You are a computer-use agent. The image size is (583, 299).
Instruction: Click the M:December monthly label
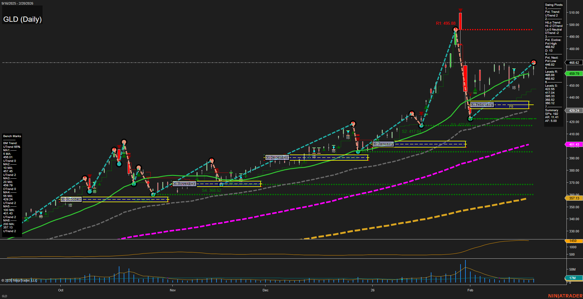[x=276, y=157]
